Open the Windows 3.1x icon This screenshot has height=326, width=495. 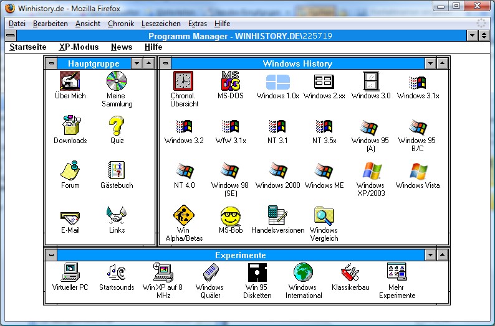pyautogui.click(x=418, y=83)
